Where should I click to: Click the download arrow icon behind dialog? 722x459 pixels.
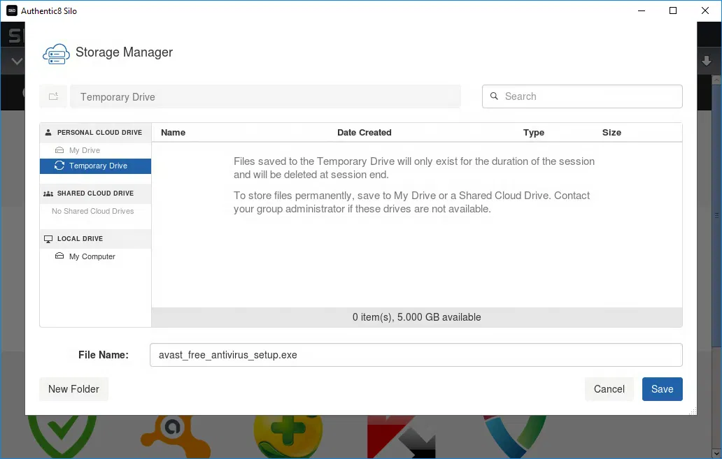click(x=707, y=61)
